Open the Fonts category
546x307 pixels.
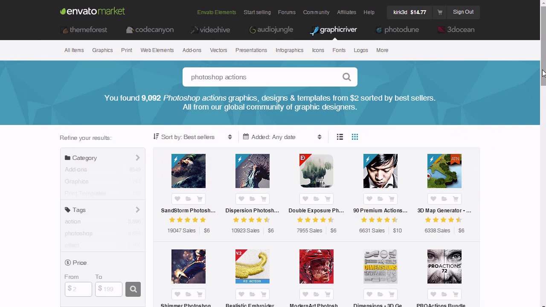[339, 50]
